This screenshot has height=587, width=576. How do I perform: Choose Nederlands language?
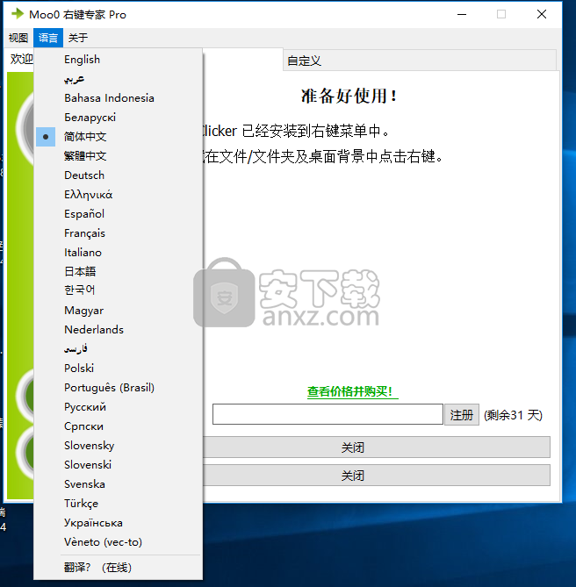119,329
